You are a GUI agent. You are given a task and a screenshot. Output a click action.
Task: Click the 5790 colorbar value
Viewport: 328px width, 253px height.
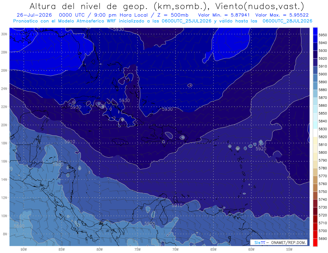pos(323,160)
